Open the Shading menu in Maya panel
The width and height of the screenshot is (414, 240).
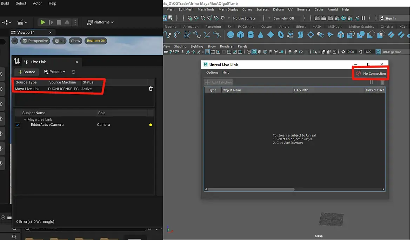click(180, 46)
